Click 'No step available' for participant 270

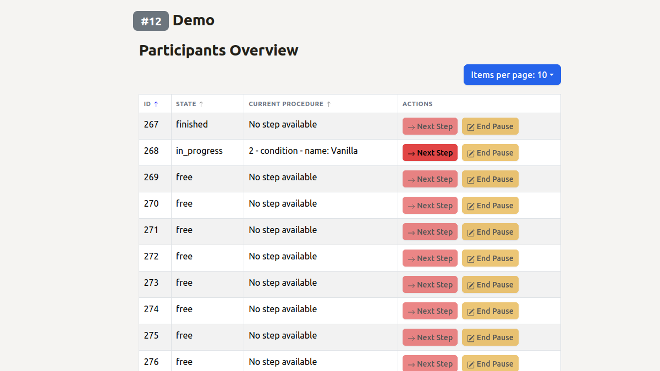click(283, 203)
